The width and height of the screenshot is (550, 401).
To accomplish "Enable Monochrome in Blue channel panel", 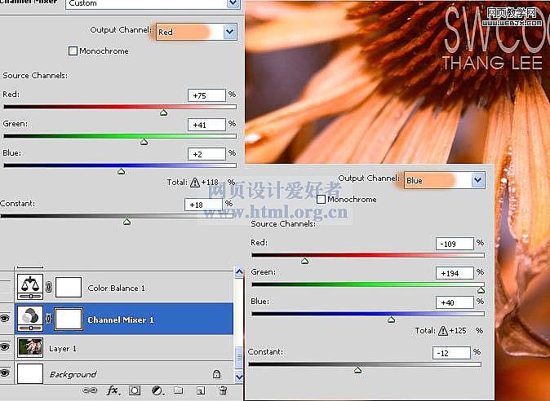I will coord(321,200).
